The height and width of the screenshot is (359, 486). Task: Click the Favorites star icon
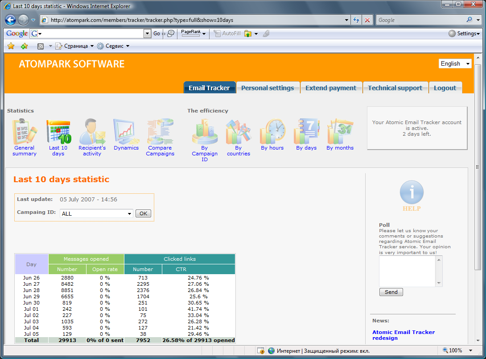click(11, 46)
